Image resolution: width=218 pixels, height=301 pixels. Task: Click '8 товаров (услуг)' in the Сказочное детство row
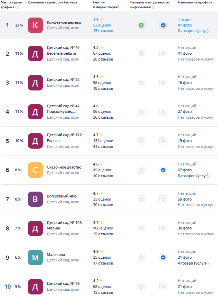193,176
